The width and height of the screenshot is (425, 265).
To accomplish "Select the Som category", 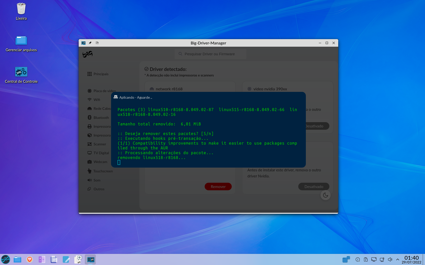I will 94,180.
